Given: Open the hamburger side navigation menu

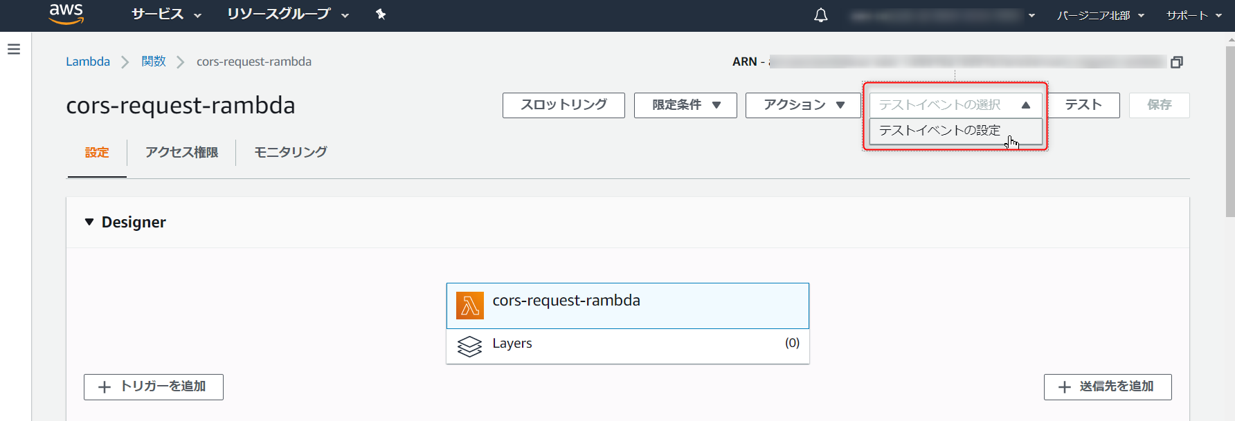Looking at the screenshot, I should click(x=14, y=50).
